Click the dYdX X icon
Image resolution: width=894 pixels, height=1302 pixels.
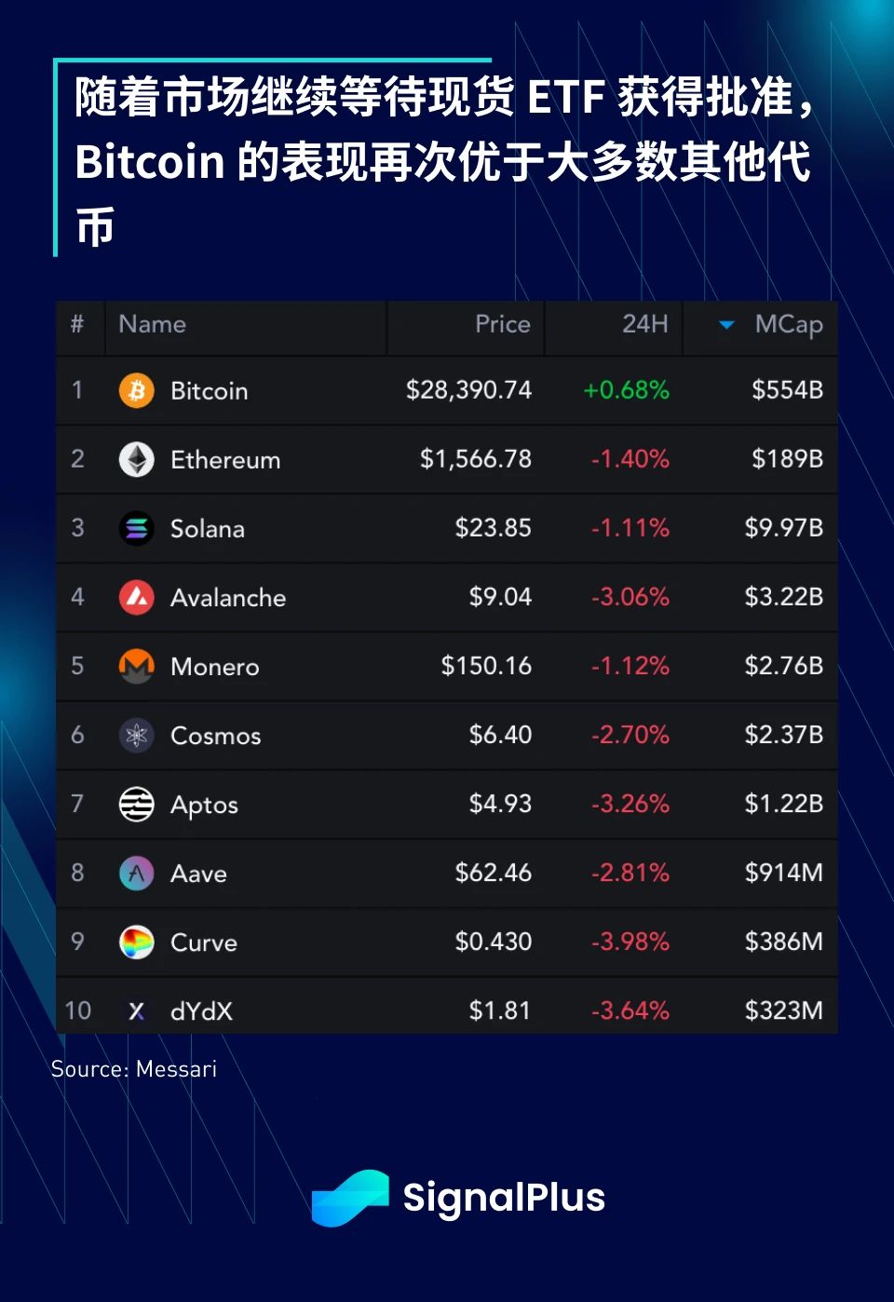point(137,1010)
